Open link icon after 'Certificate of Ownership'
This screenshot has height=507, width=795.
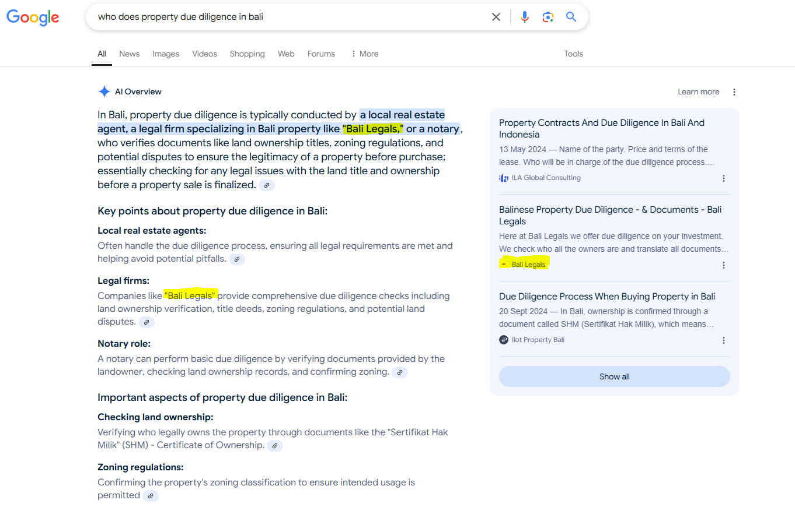[x=275, y=445]
